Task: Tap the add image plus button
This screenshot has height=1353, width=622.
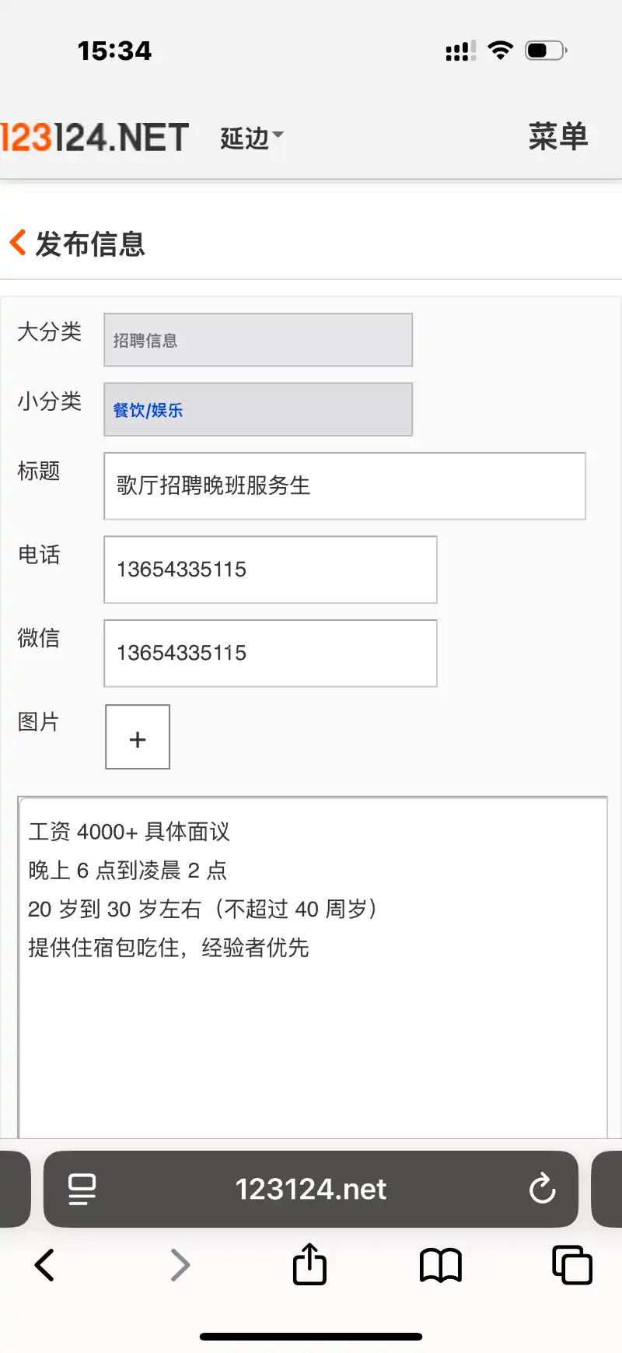Action: click(138, 738)
